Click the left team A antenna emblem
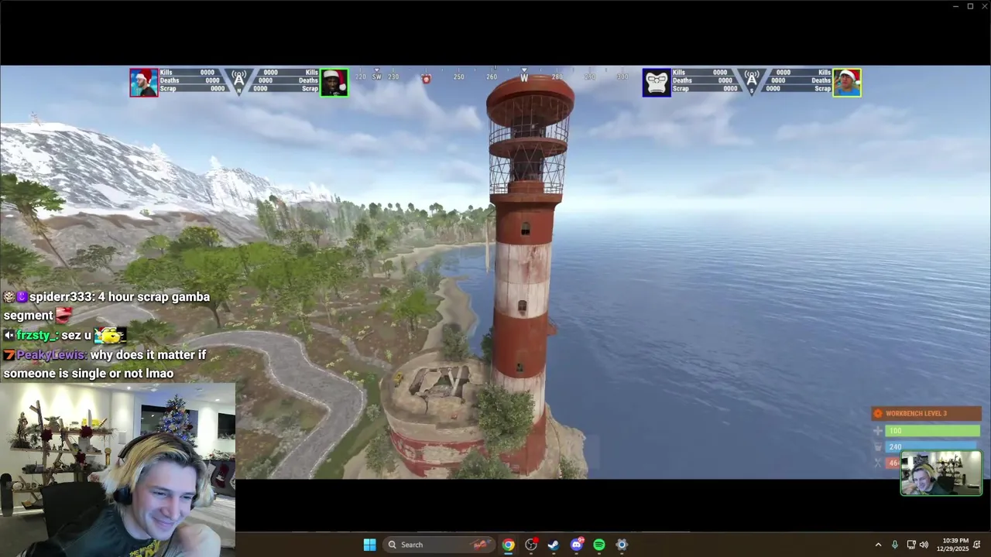This screenshot has width=991, height=557. coord(239,81)
